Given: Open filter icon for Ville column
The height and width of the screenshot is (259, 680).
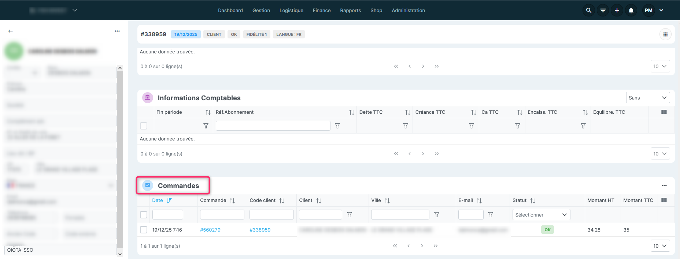Looking at the screenshot, I should 436,215.
